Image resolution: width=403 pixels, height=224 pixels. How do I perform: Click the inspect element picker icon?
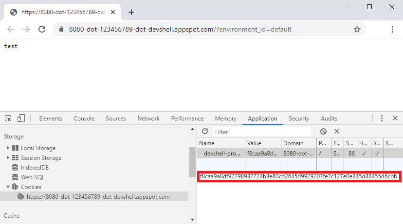pyautogui.click(x=8, y=118)
